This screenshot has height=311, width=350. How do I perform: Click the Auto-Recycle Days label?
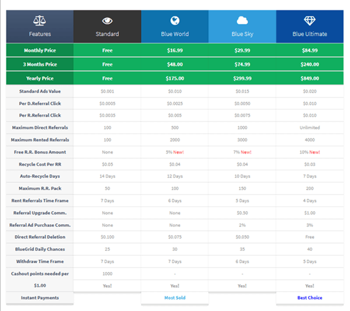[40, 176]
